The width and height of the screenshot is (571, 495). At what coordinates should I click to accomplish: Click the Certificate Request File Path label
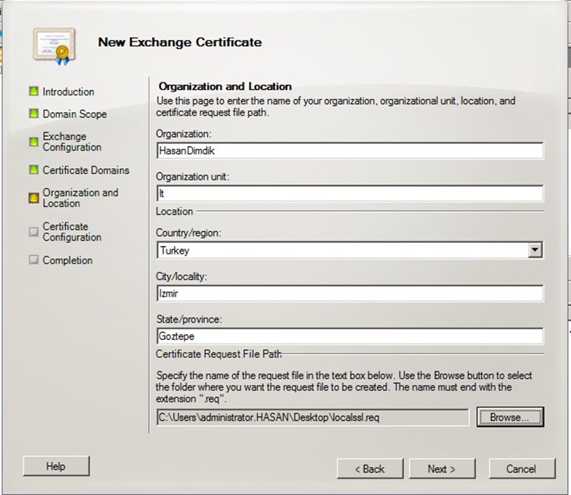coord(219,353)
